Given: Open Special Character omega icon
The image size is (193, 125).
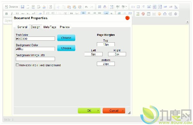Looking at the screenshot, I should pos(165,14).
